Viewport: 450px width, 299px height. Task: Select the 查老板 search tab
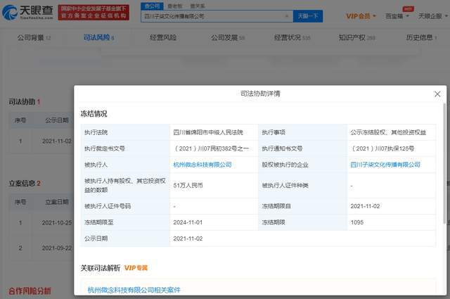click(x=175, y=6)
